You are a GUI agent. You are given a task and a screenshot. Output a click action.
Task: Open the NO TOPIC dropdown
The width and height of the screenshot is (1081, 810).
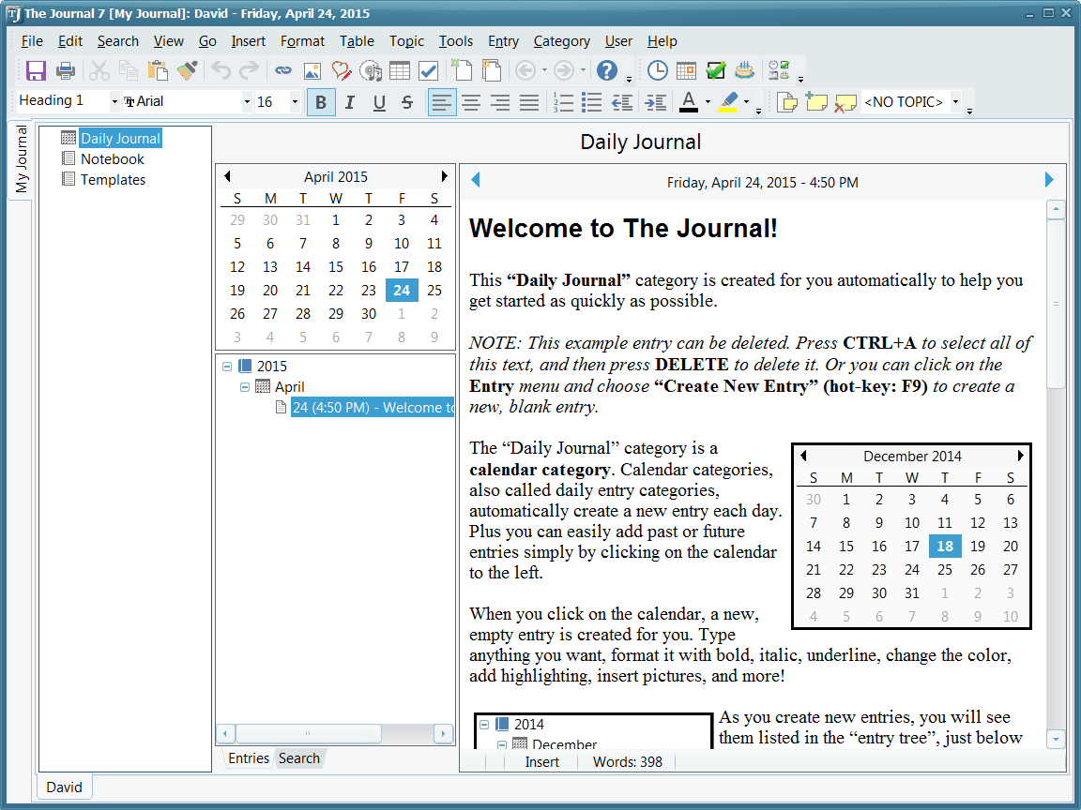click(955, 102)
